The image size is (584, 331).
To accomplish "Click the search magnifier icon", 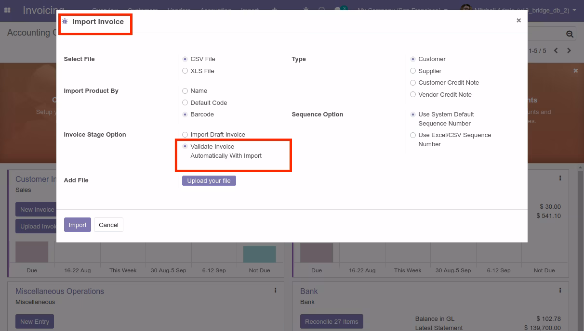I will [570, 34].
